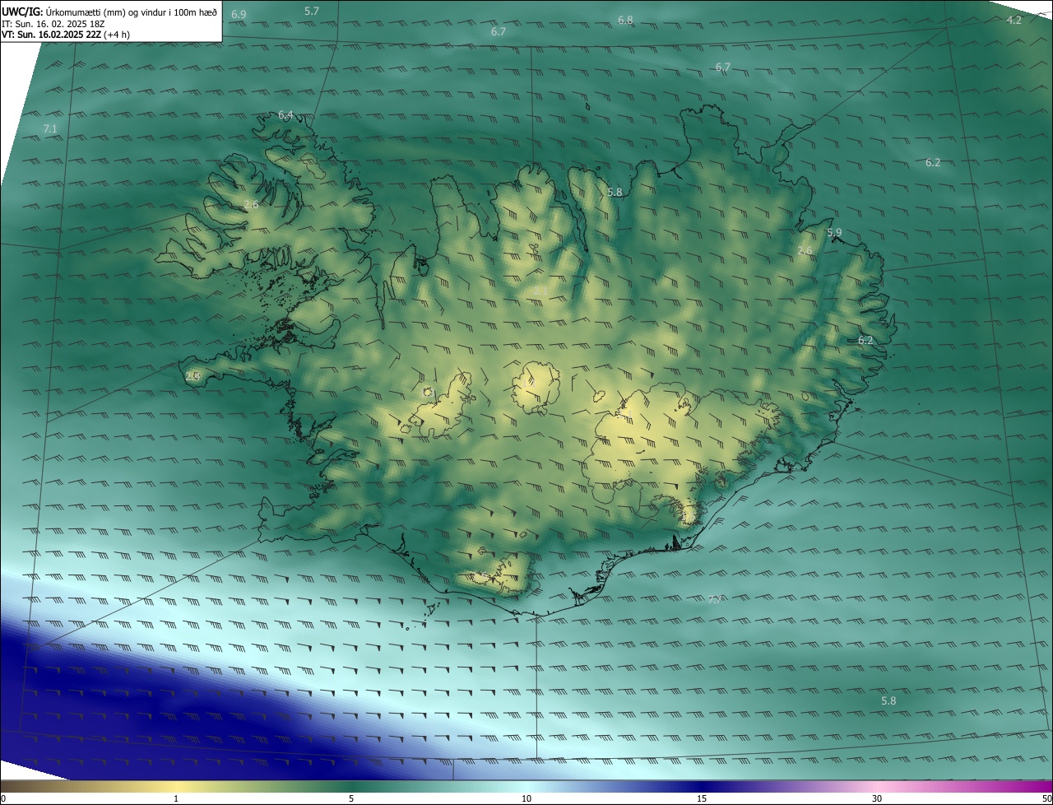The height and width of the screenshot is (805, 1053).
Task: Click the 6.9 value label
Action: pos(239,15)
